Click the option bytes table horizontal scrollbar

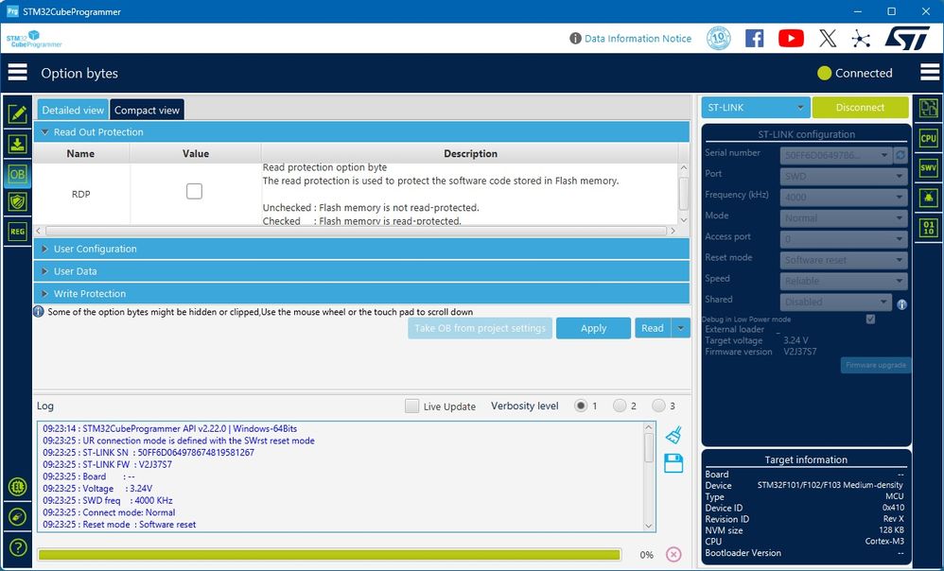(x=356, y=231)
